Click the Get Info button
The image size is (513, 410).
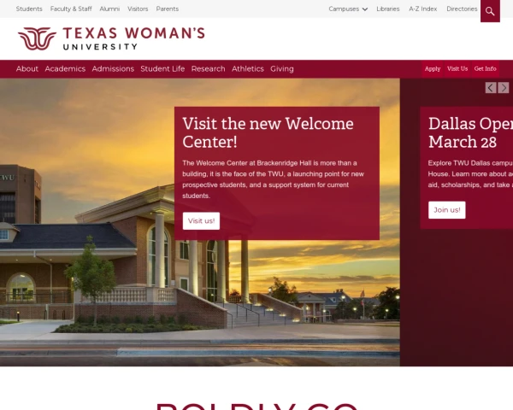point(485,68)
